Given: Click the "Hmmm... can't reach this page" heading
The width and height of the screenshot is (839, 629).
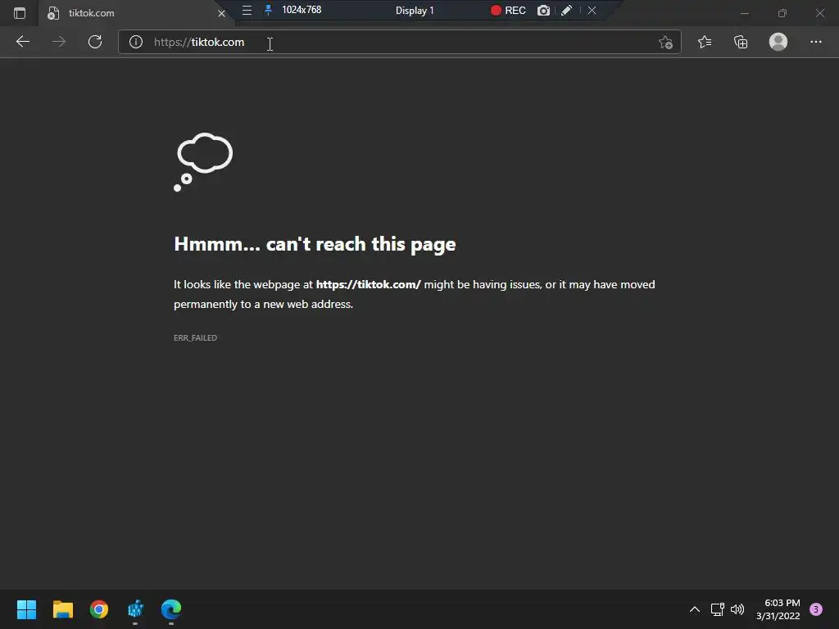Looking at the screenshot, I should tap(315, 244).
